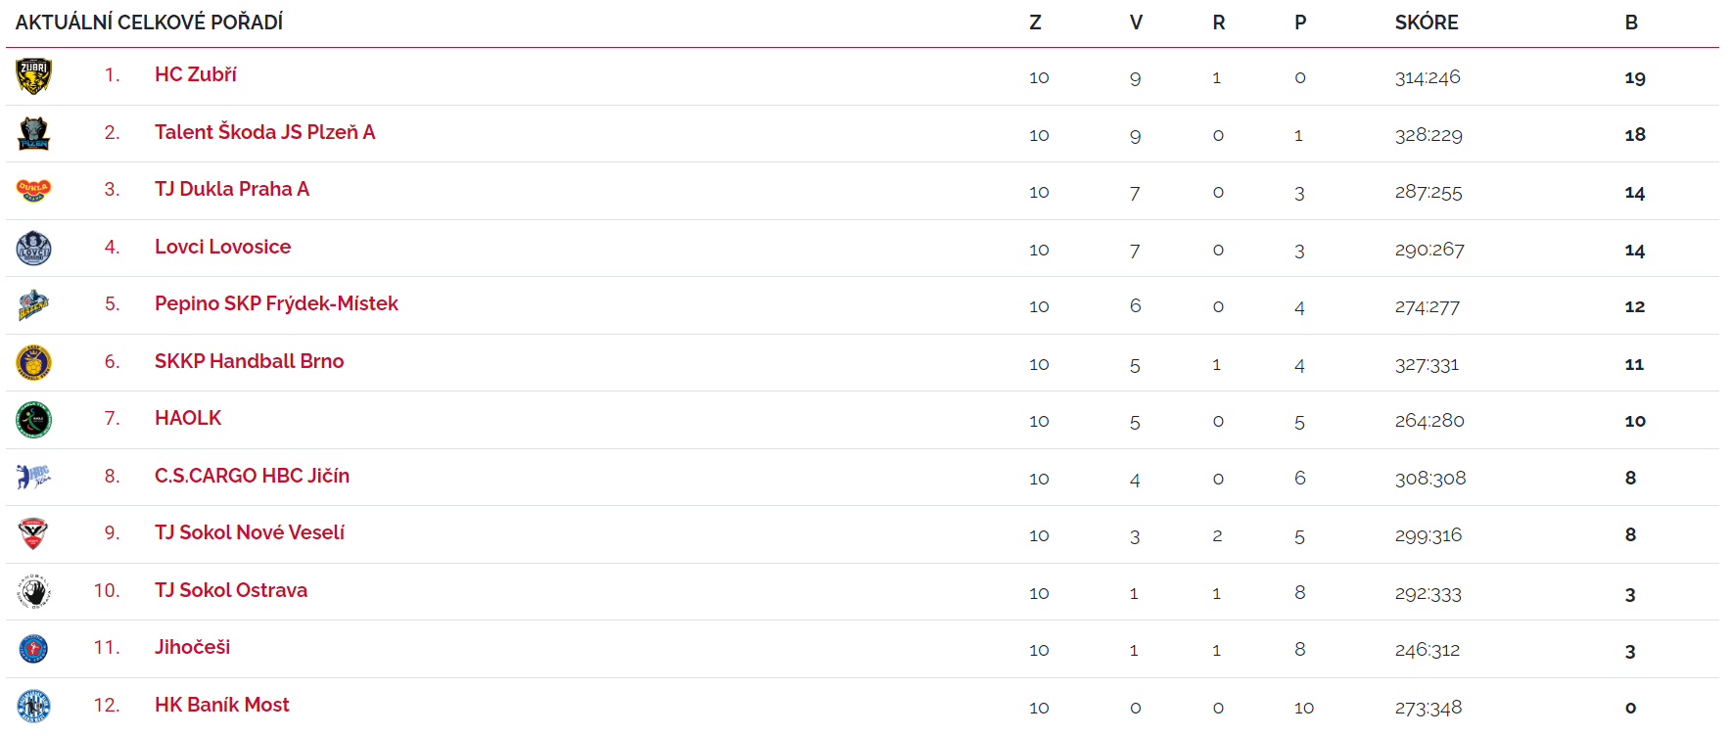Viewport: 1733px width, 736px height.
Task: Click the Pepino SKP Frýdek-Místek logo
Action: coord(33,305)
